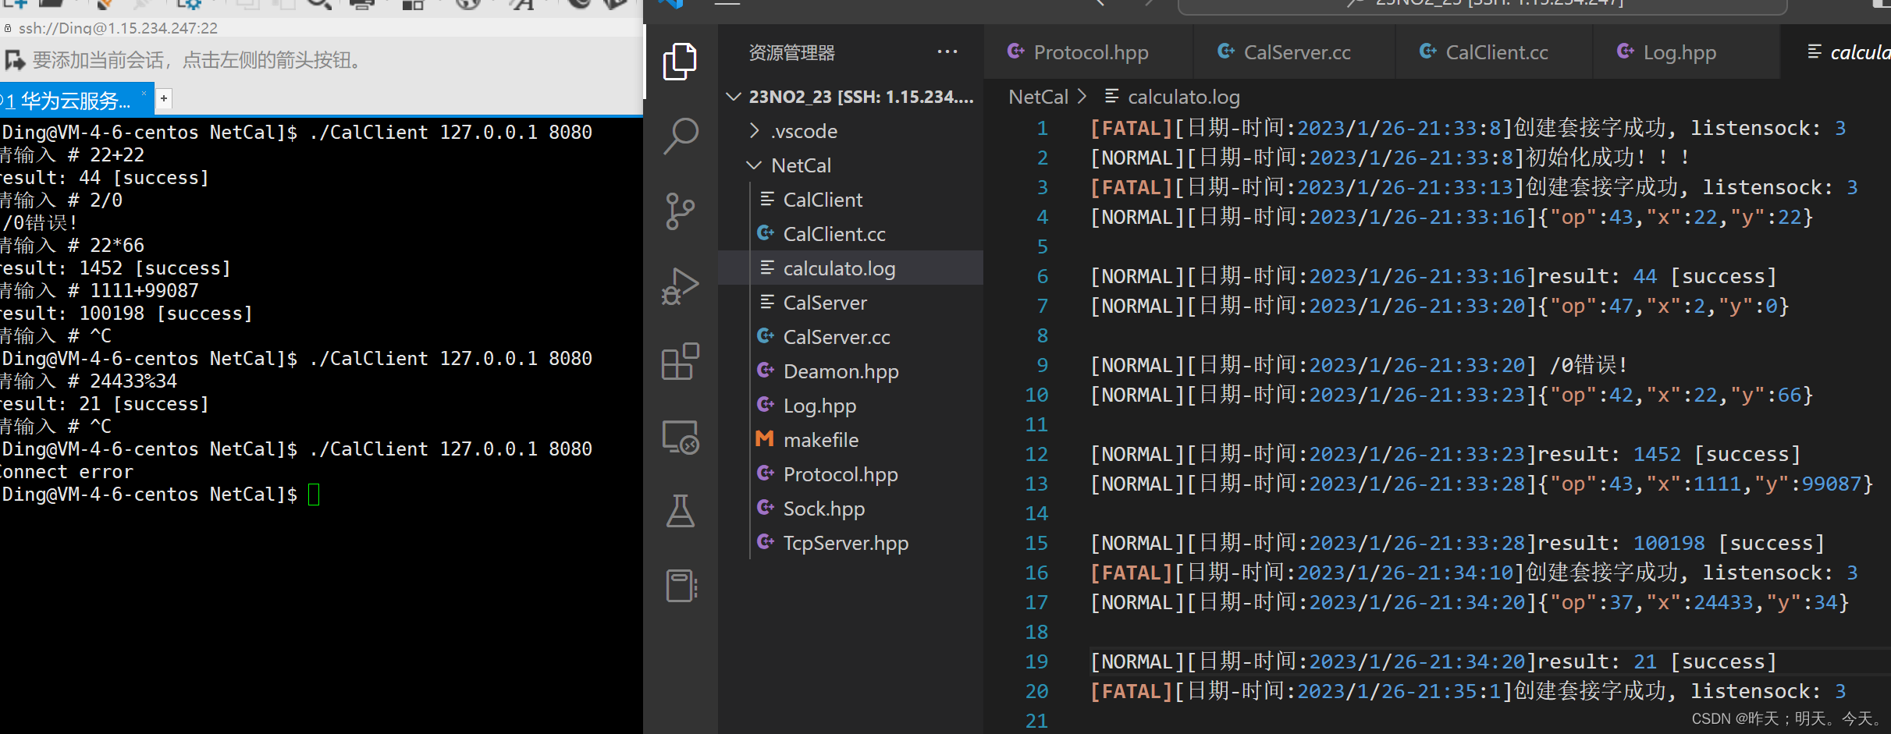Click the ssh://Ding@1.15.234.247:22 address bar
Image resolution: width=1891 pixels, height=734 pixels.
(118, 28)
